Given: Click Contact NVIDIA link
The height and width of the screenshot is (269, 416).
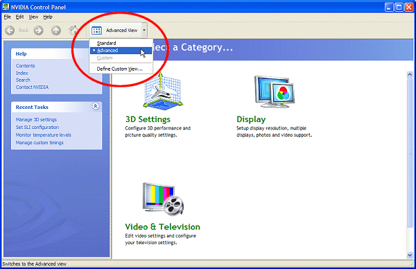Looking at the screenshot, I should 32,87.
